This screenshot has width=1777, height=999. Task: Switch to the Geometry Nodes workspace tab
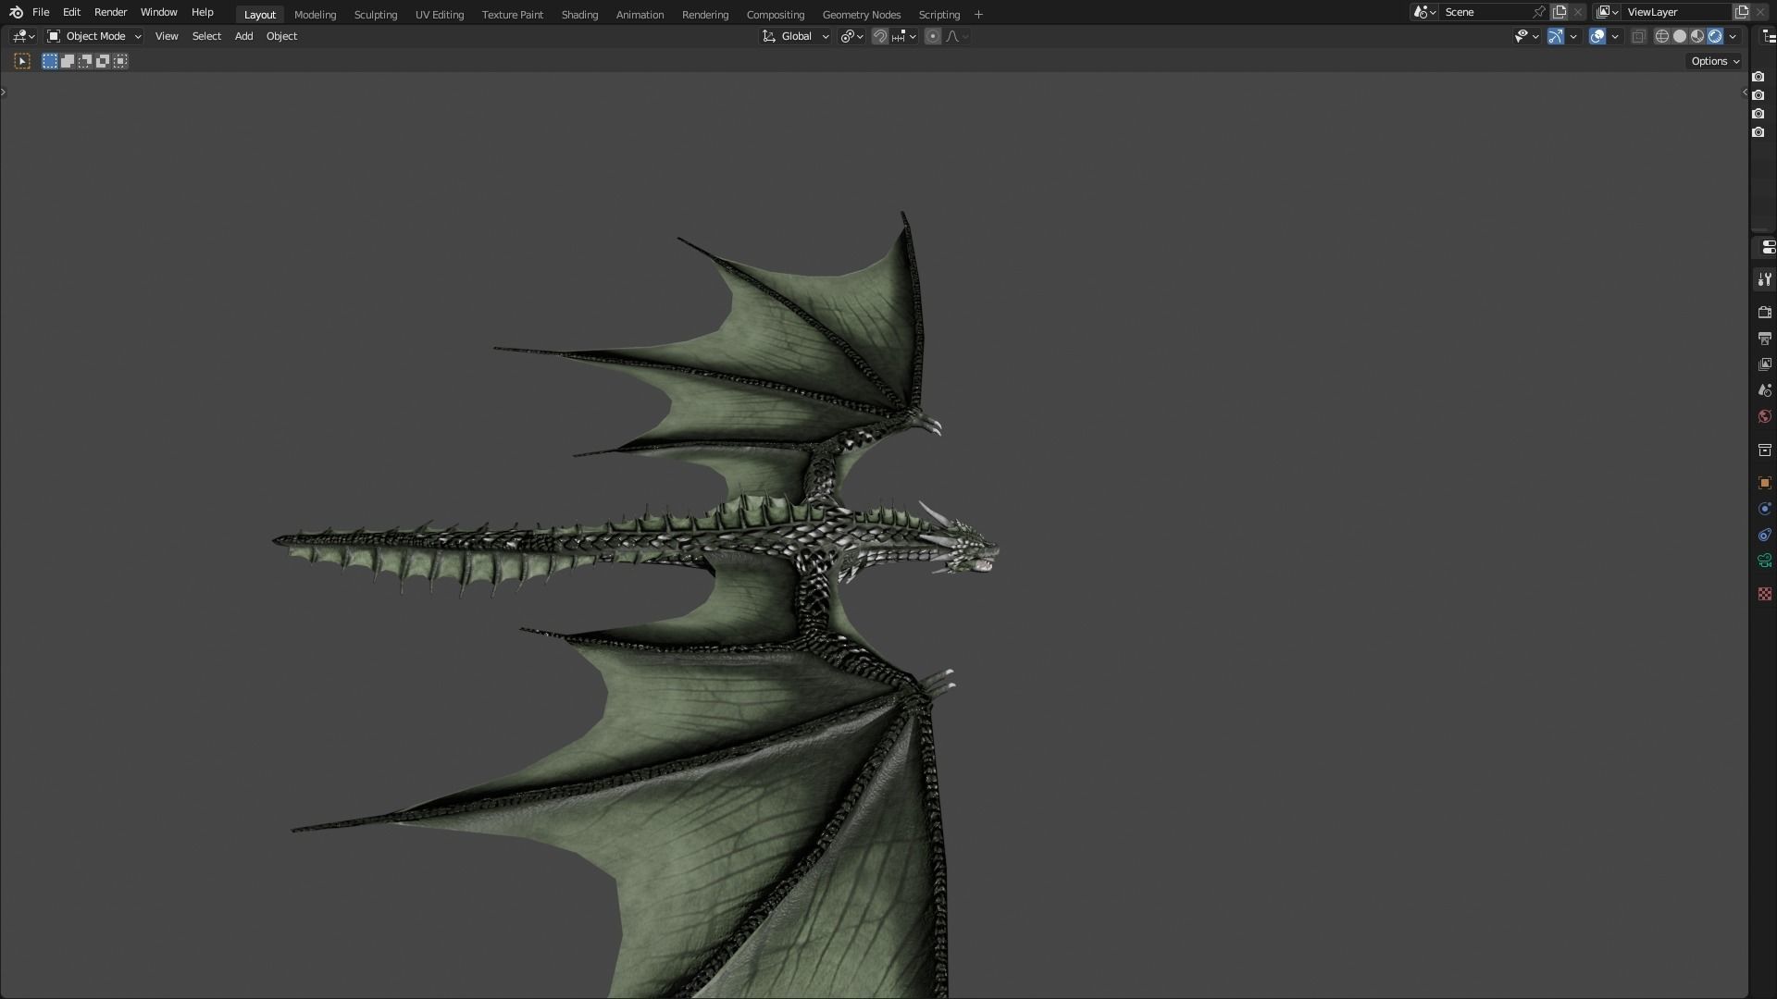click(x=862, y=15)
